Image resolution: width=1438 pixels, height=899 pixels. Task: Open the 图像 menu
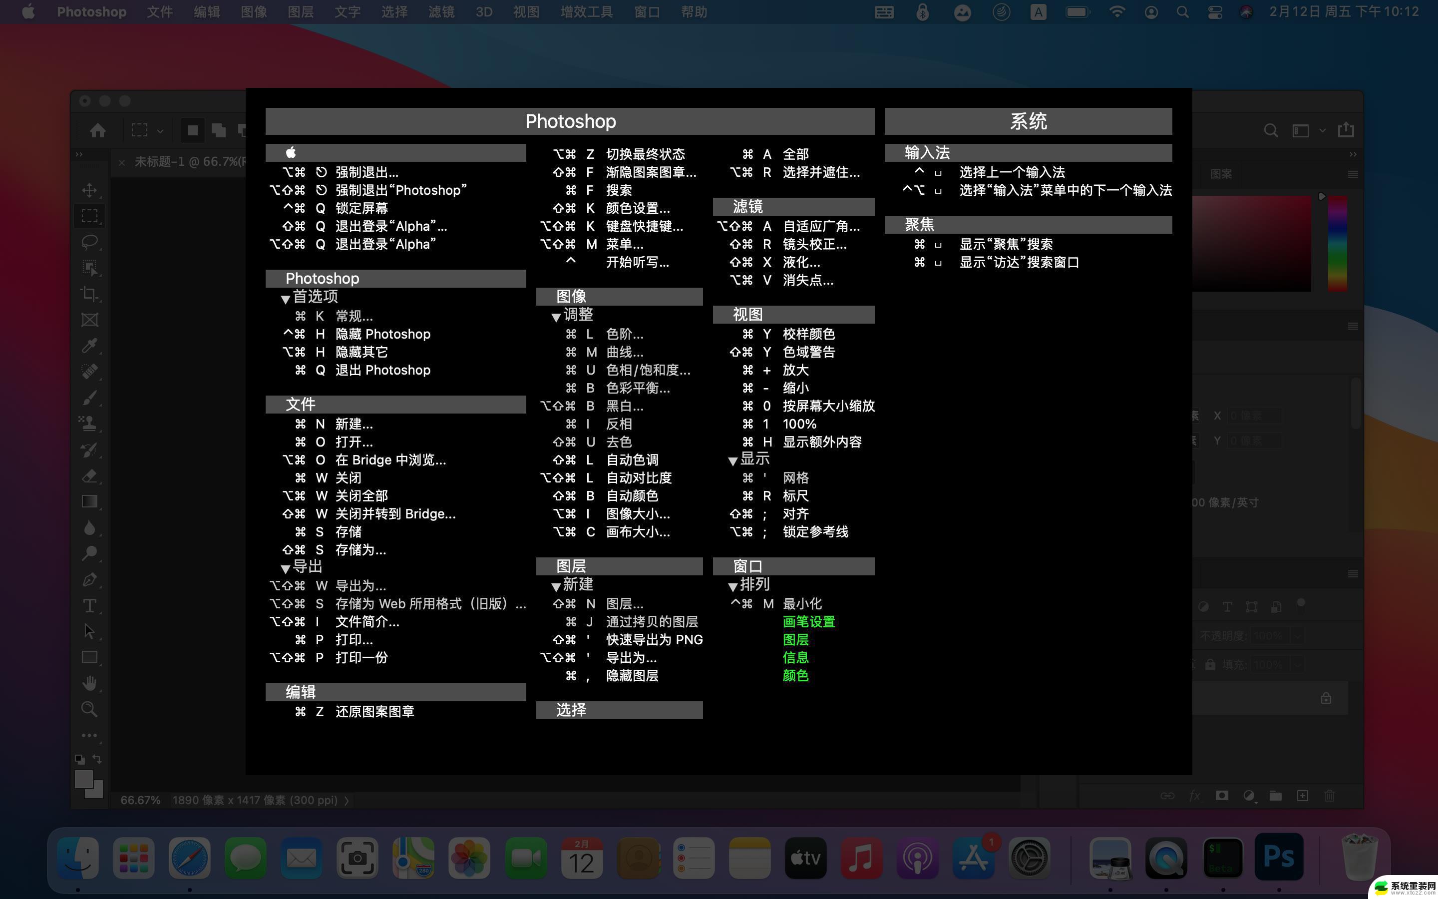(x=254, y=12)
